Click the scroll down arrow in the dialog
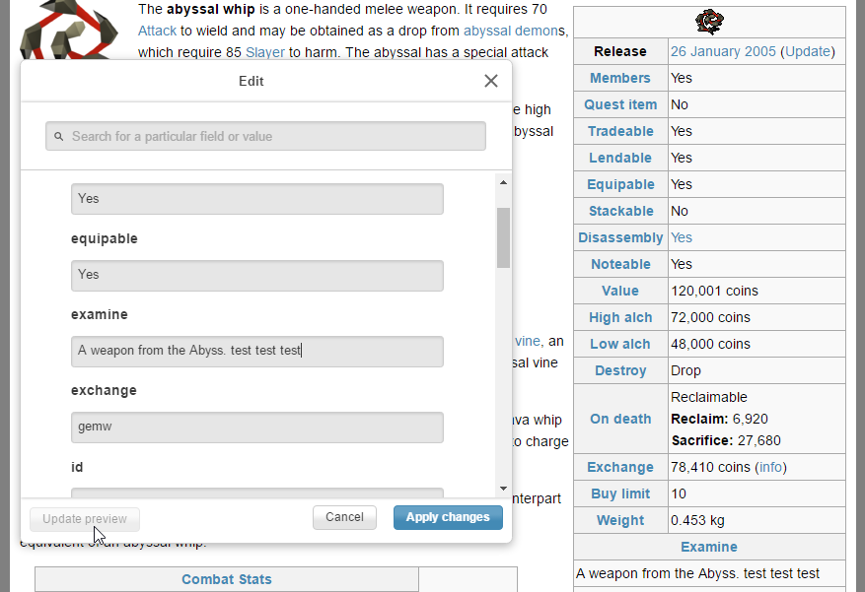The width and height of the screenshot is (865, 592). [503, 489]
